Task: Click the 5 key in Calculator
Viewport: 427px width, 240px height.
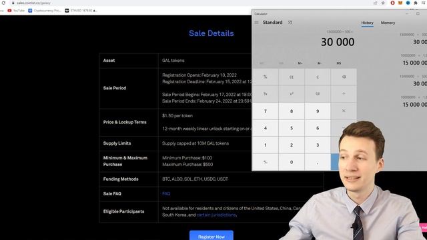Action: 292,128
